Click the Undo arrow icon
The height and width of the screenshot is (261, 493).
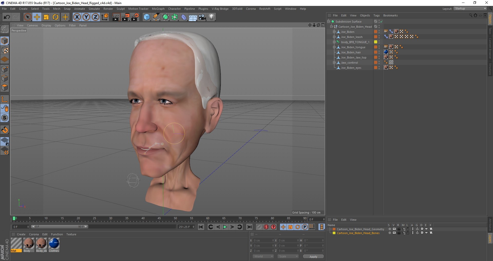(7, 17)
